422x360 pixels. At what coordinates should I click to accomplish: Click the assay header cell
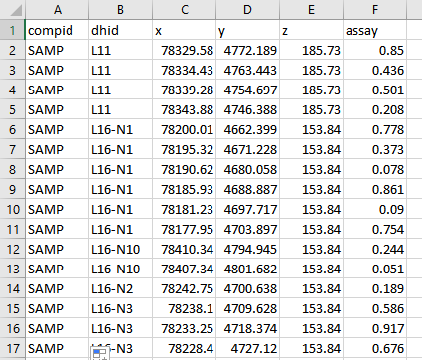point(374,30)
